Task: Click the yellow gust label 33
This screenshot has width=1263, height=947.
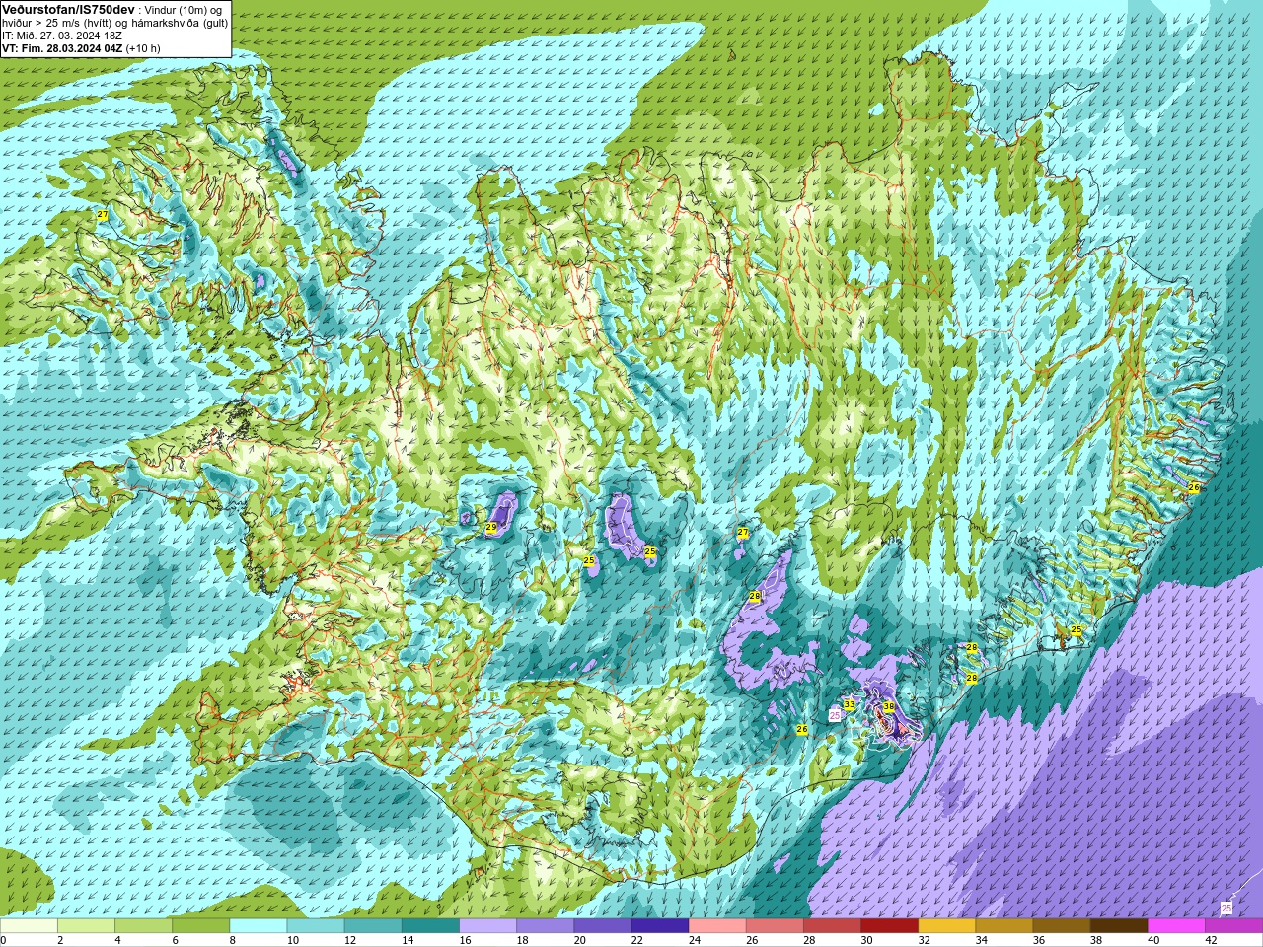Action: [x=850, y=704]
